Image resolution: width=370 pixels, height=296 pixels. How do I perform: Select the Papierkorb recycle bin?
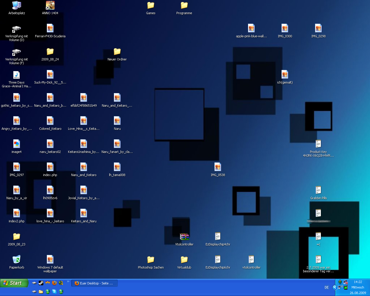(x=16, y=260)
